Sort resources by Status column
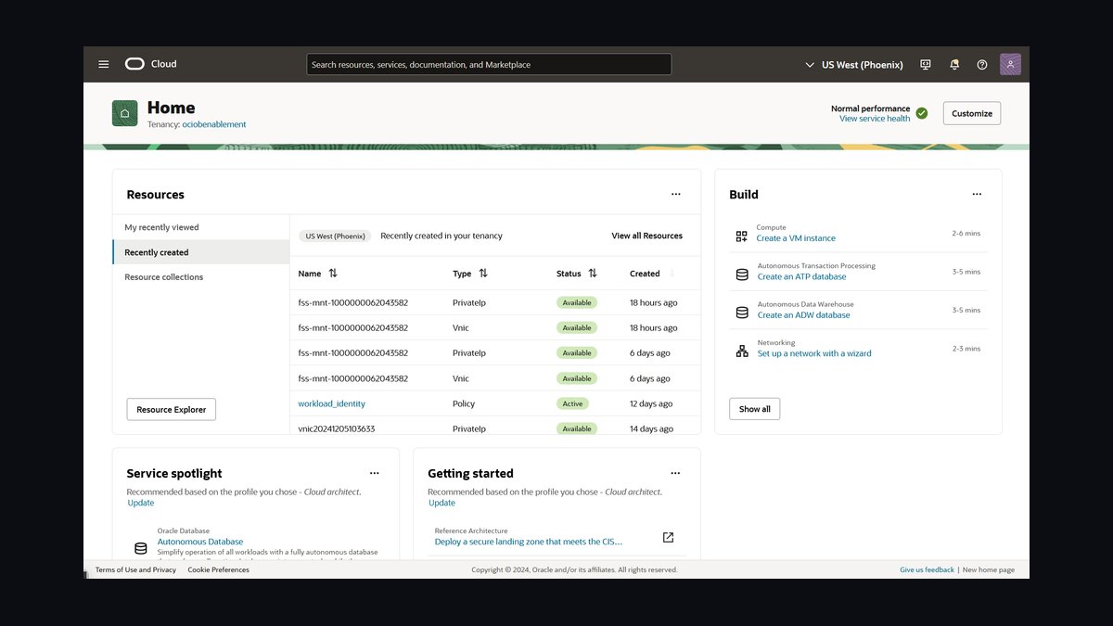The width and height of the screenshot is (1113, 626). (593, 274)
